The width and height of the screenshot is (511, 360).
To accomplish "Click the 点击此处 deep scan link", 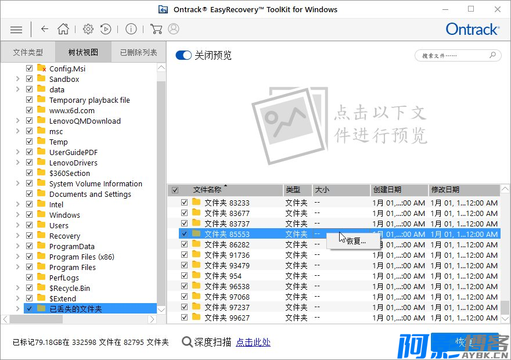I will click(x=253, y=342).
